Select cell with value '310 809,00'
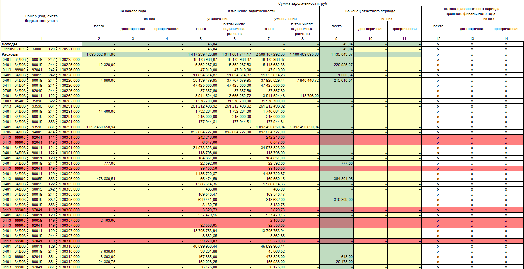This screenshot has width=524, height=269. click(x=336, y=200)
